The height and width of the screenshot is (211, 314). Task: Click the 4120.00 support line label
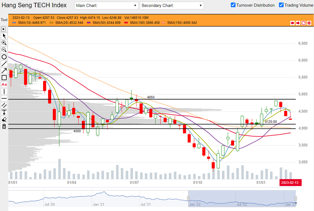[271, 122]
